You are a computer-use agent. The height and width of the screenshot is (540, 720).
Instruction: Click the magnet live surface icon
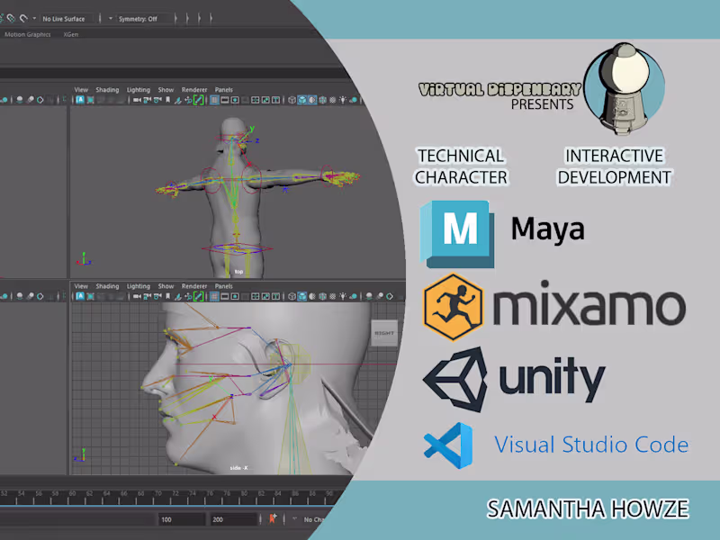point(23,18)
